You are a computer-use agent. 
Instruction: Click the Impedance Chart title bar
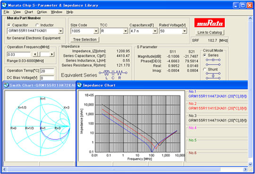tap(162, 85)
